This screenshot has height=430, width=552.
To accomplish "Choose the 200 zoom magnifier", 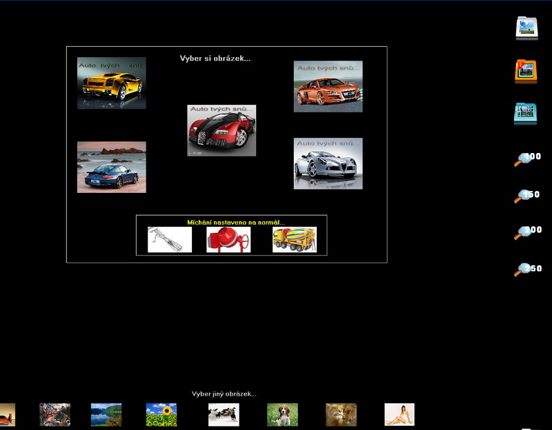I will pyautogui.click(x=526, y=232).
